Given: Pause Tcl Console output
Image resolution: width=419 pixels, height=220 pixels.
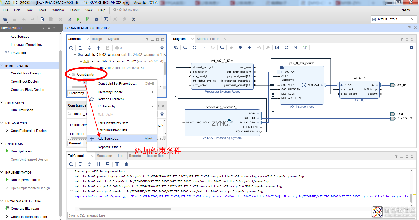Looking at the screenshot, I should (99, 164).
